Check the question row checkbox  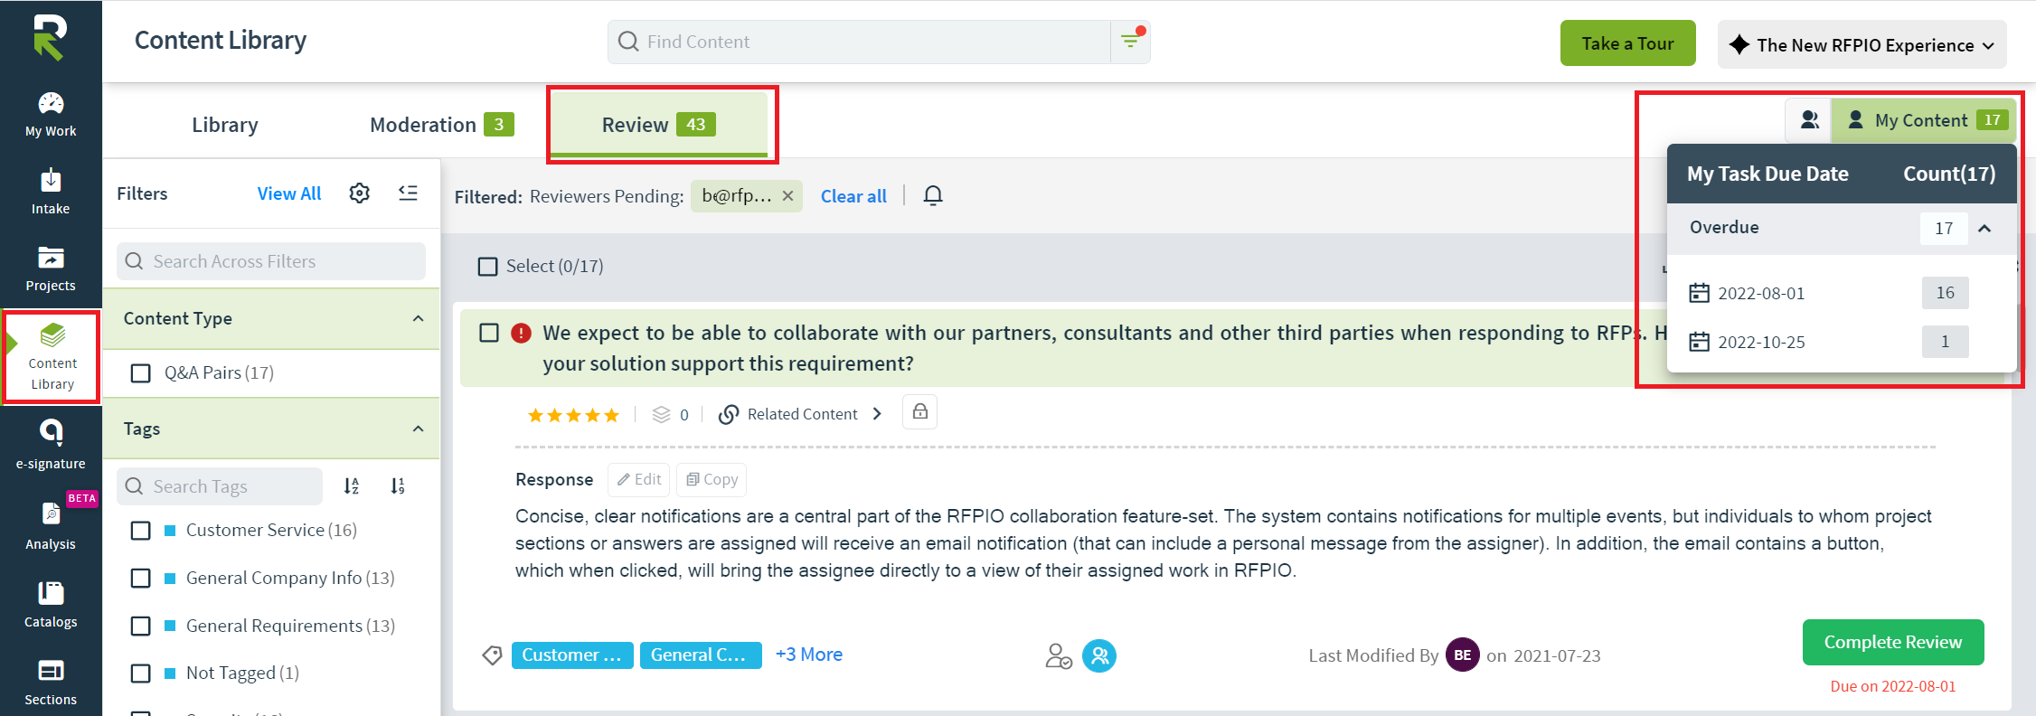click(x=489, y=333)
